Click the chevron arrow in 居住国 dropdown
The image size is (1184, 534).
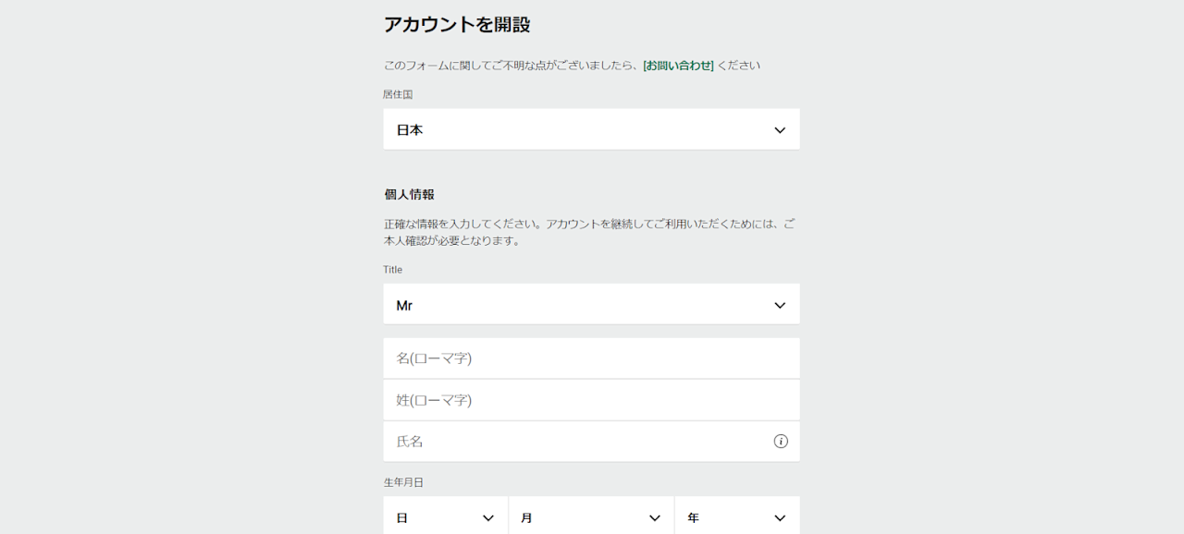pyautogui.click(x=780, y=130)
